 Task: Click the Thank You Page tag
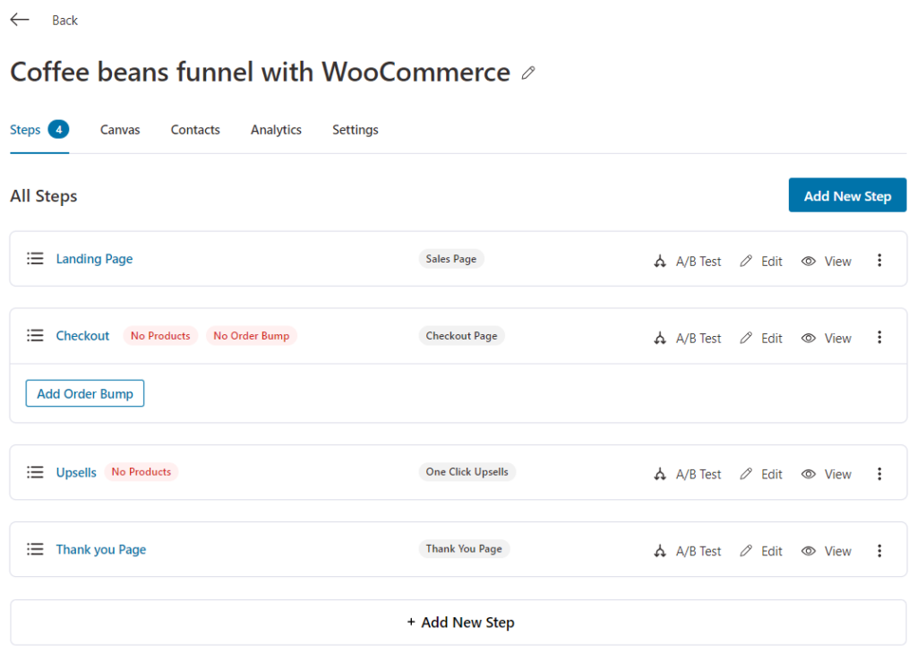tap(464, 548)
